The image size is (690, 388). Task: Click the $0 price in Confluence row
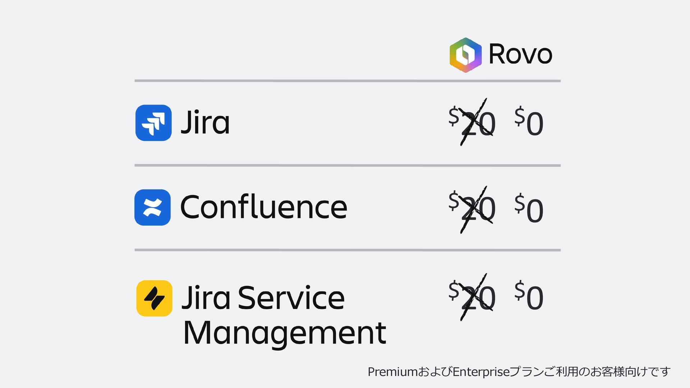(x=529, y=208)
